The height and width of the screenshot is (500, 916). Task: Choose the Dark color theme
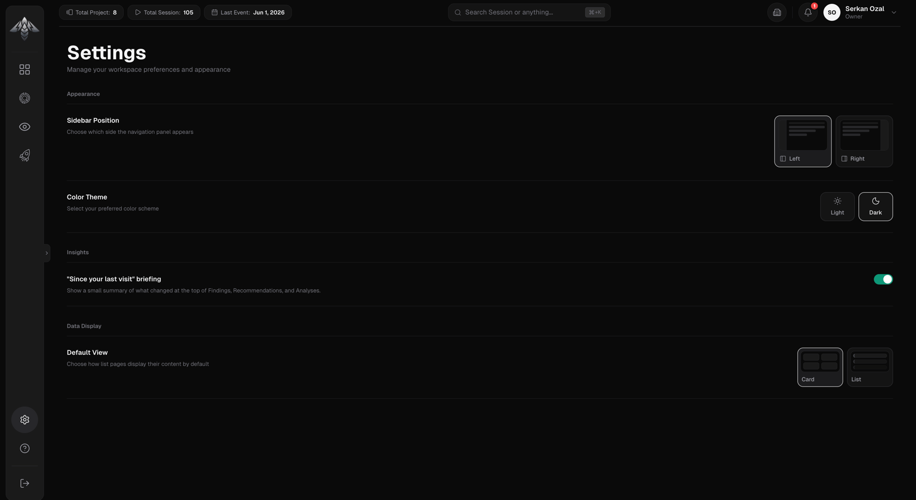point(876,206)
